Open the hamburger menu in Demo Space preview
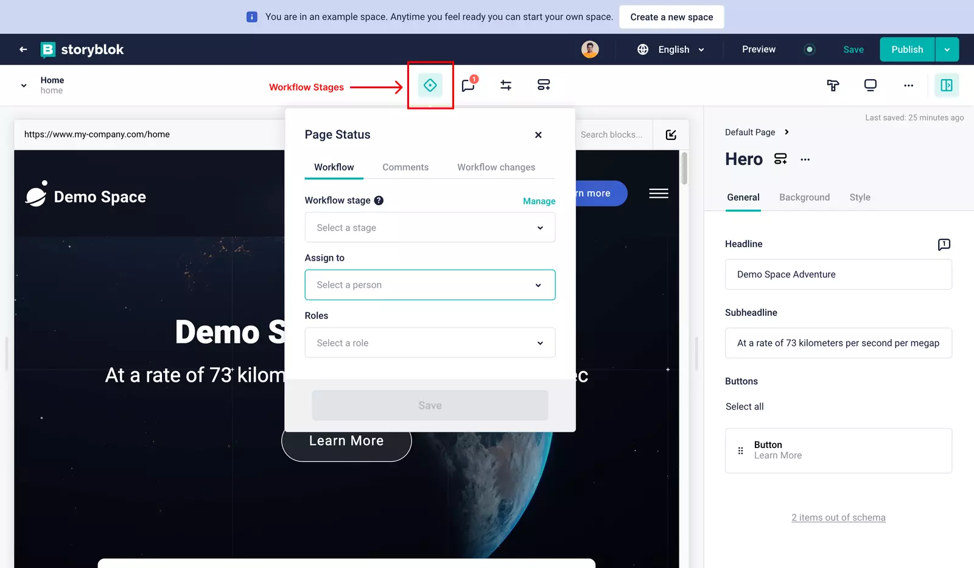974x568 pixels. pos(658,194)
